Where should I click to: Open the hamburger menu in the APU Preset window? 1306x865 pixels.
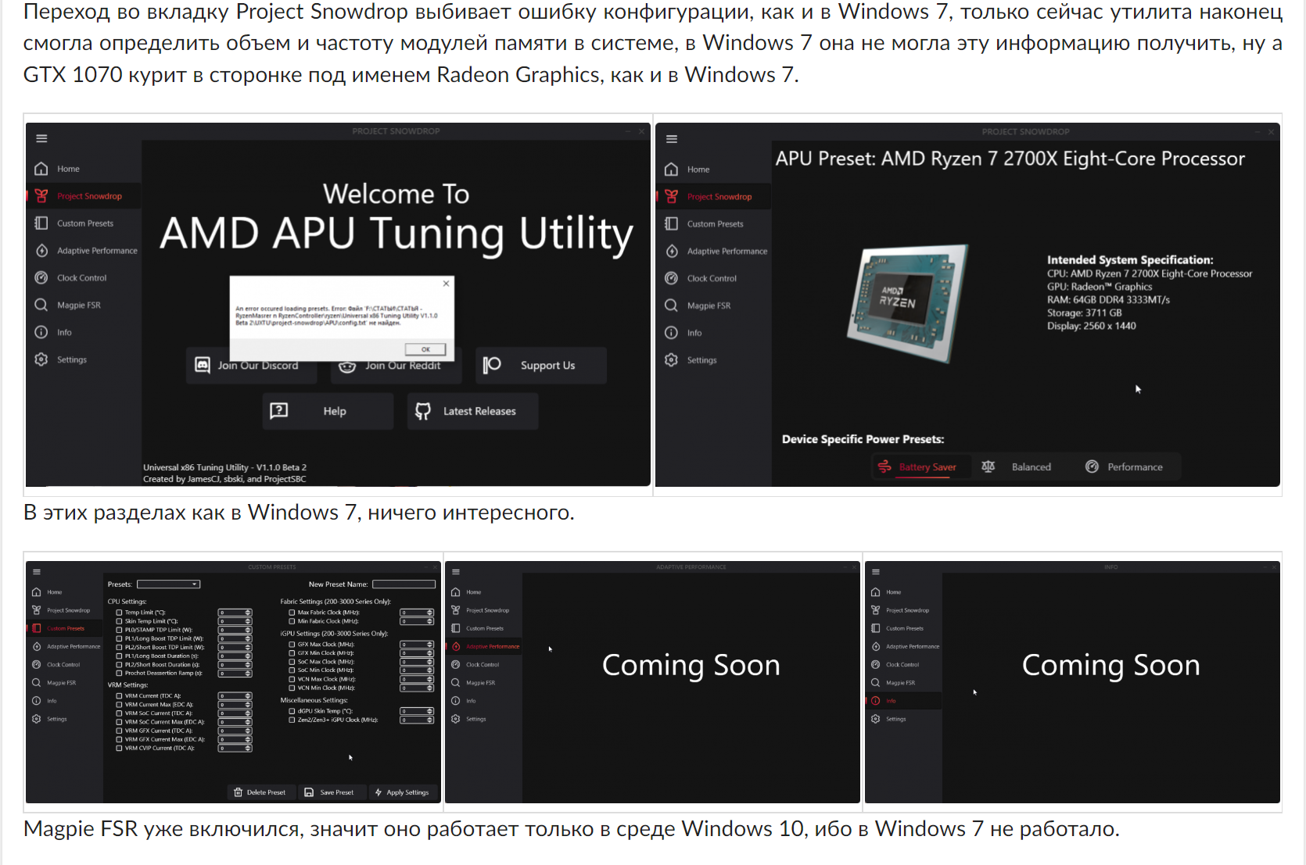(x=672, y=139)
